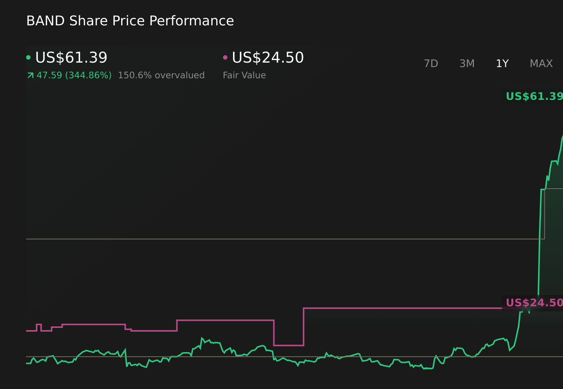Screen dimensions: 563x389
Task: Click the green share price dot
Action: point(28,57)
